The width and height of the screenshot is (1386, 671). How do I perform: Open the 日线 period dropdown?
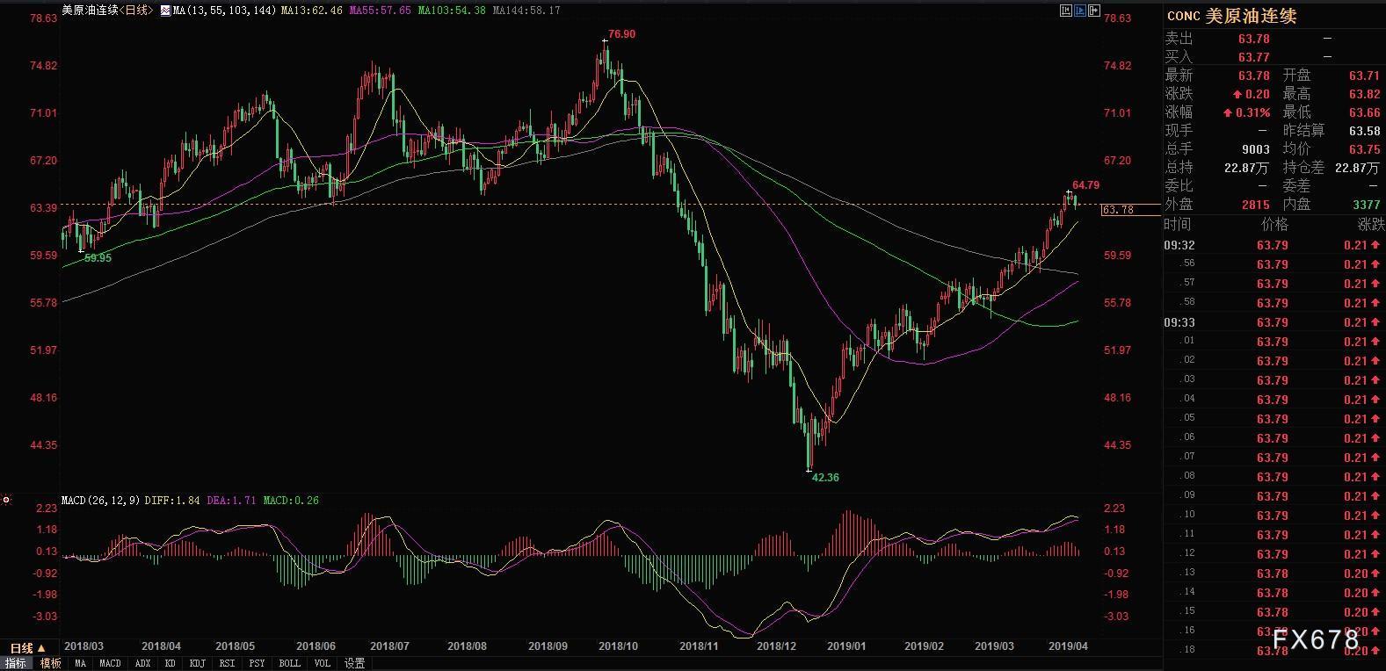click(x=26, y=649)
